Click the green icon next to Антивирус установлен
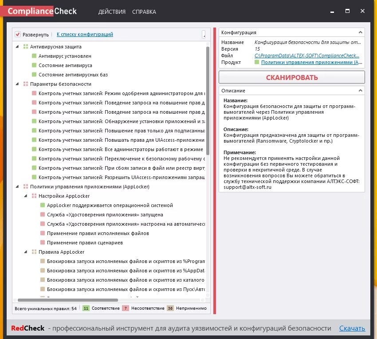This screenshot has height=339, width=377. coord(34,56)
